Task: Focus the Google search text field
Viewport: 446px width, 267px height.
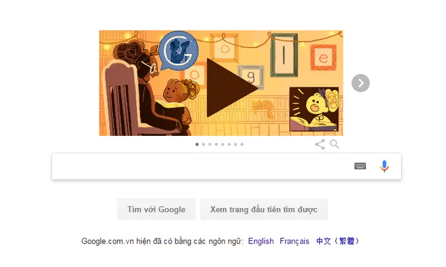Action: click(202, 166)
